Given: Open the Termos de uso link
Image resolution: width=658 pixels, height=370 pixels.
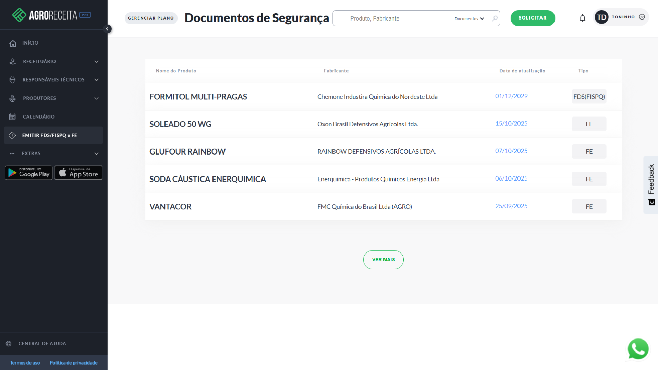Looking at the screenshot, I should pos(25,362).
